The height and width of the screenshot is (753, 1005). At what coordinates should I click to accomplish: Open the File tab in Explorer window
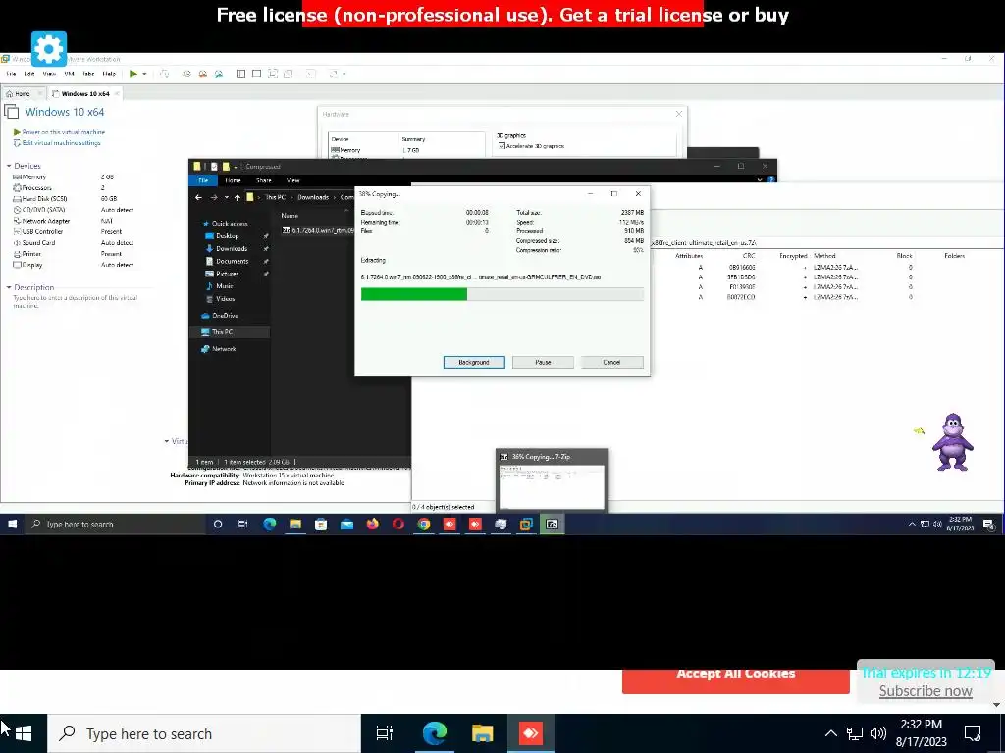(203, 180)
